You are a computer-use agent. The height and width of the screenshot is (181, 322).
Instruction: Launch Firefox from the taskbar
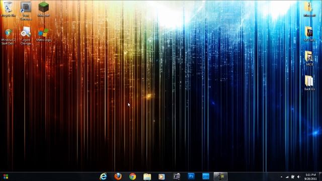coord(118,176)
